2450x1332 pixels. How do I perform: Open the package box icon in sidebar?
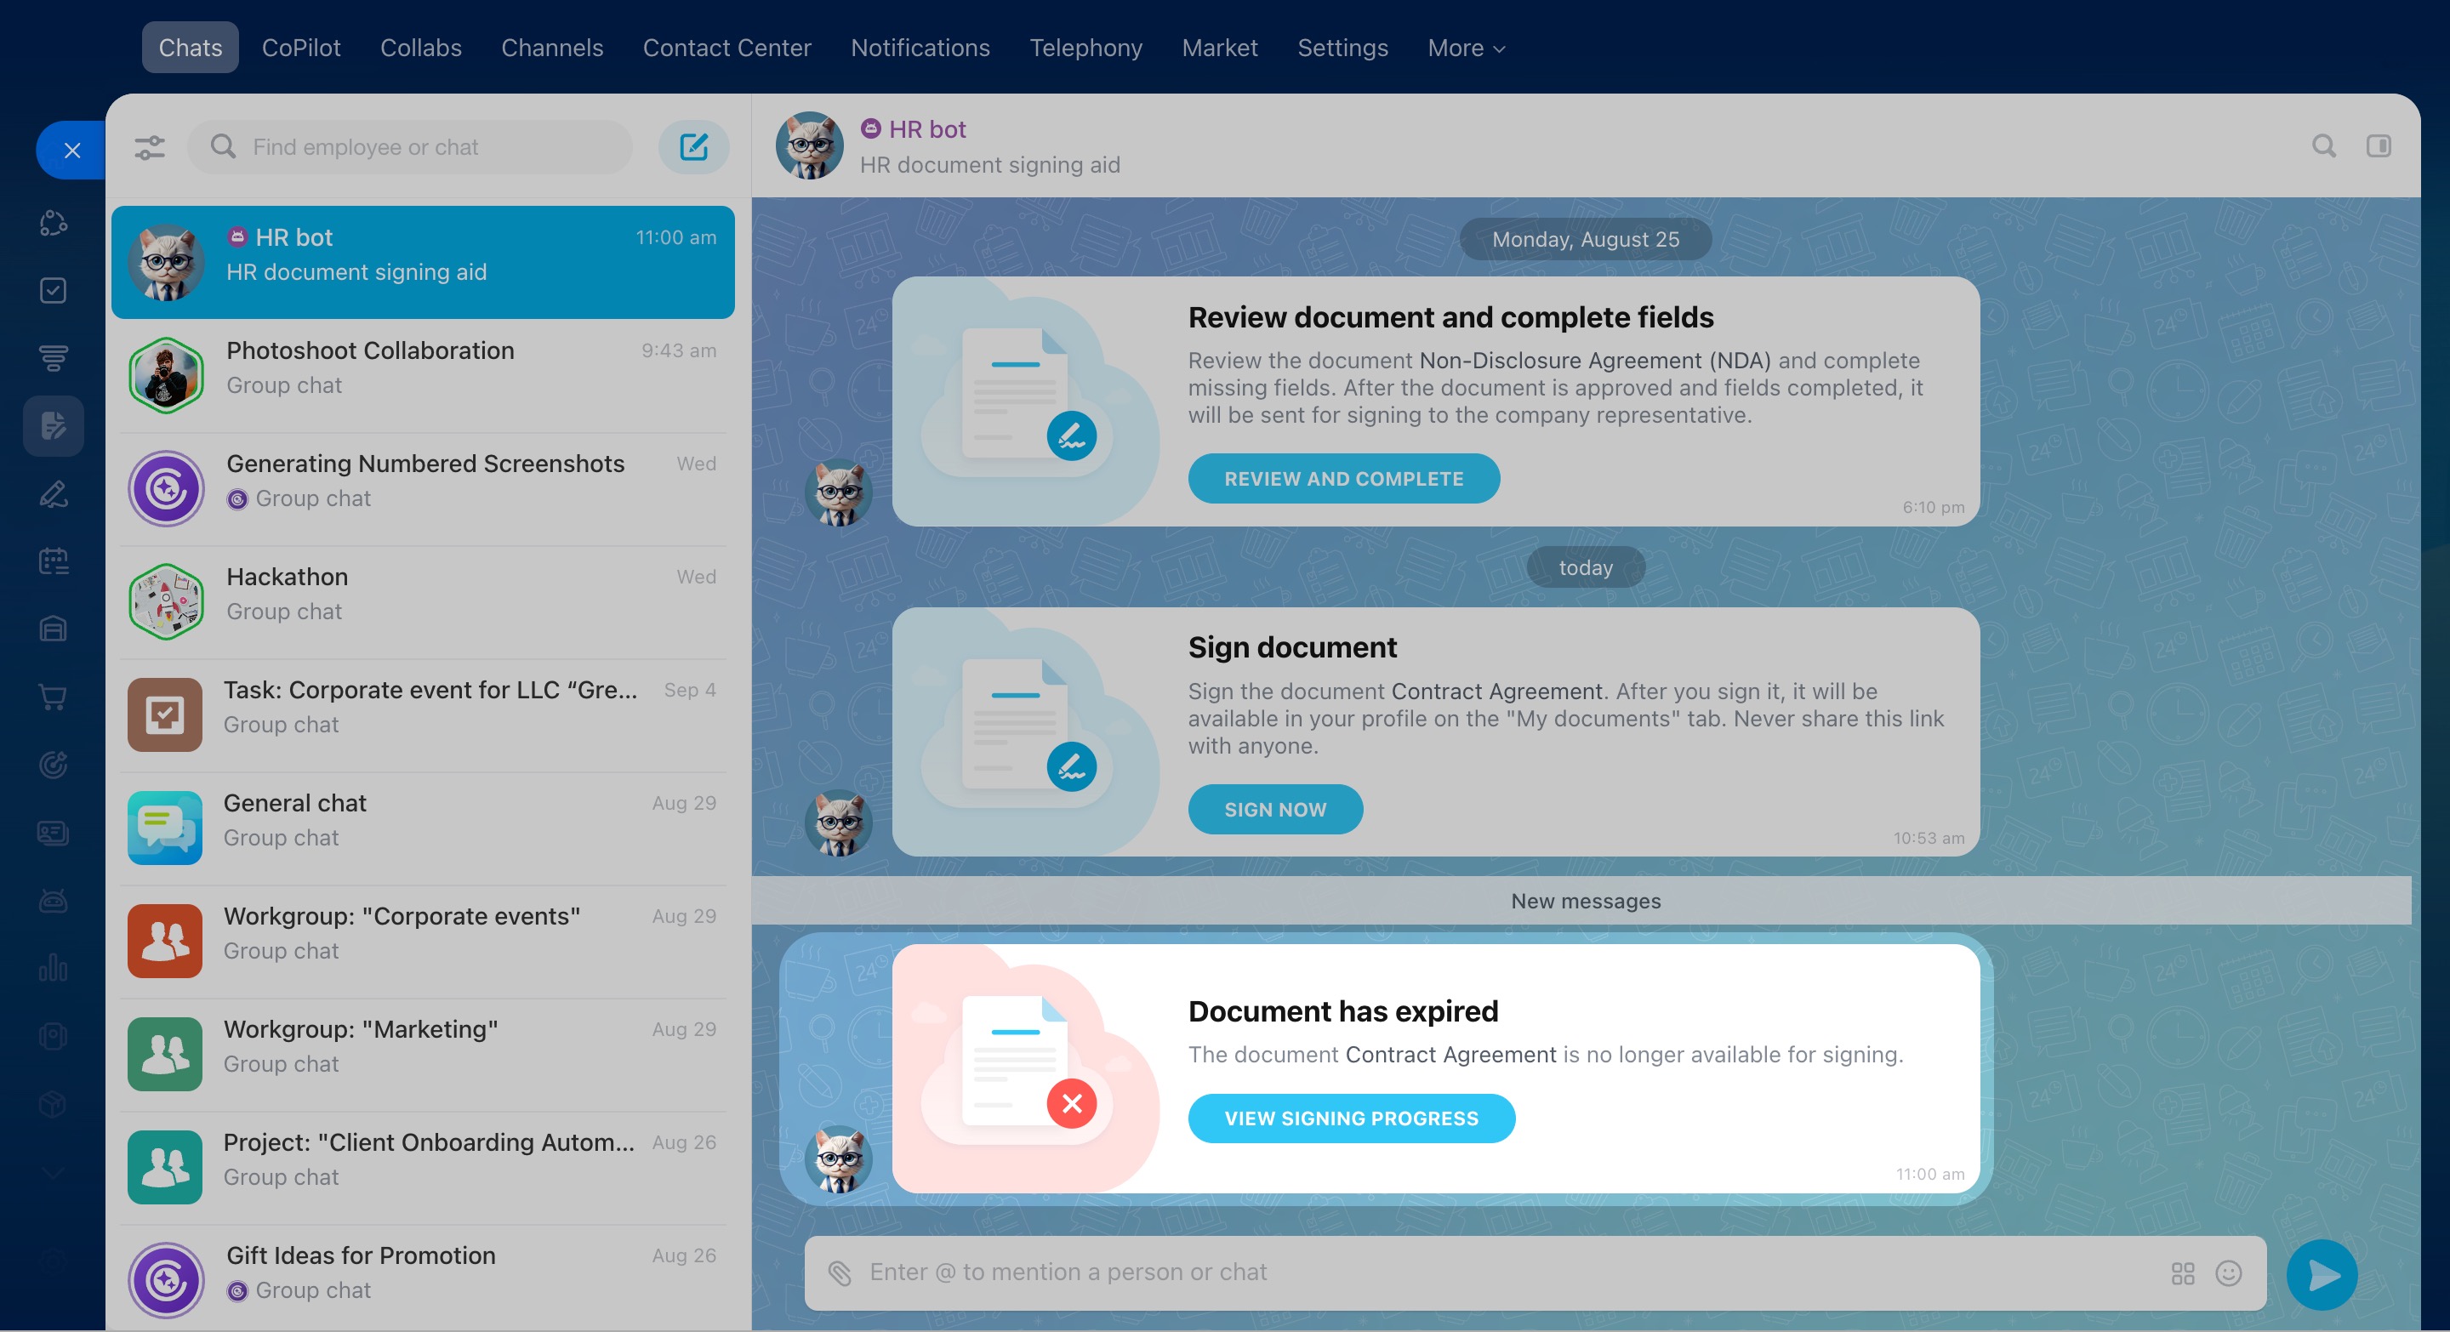click(x=54, y=1104)
